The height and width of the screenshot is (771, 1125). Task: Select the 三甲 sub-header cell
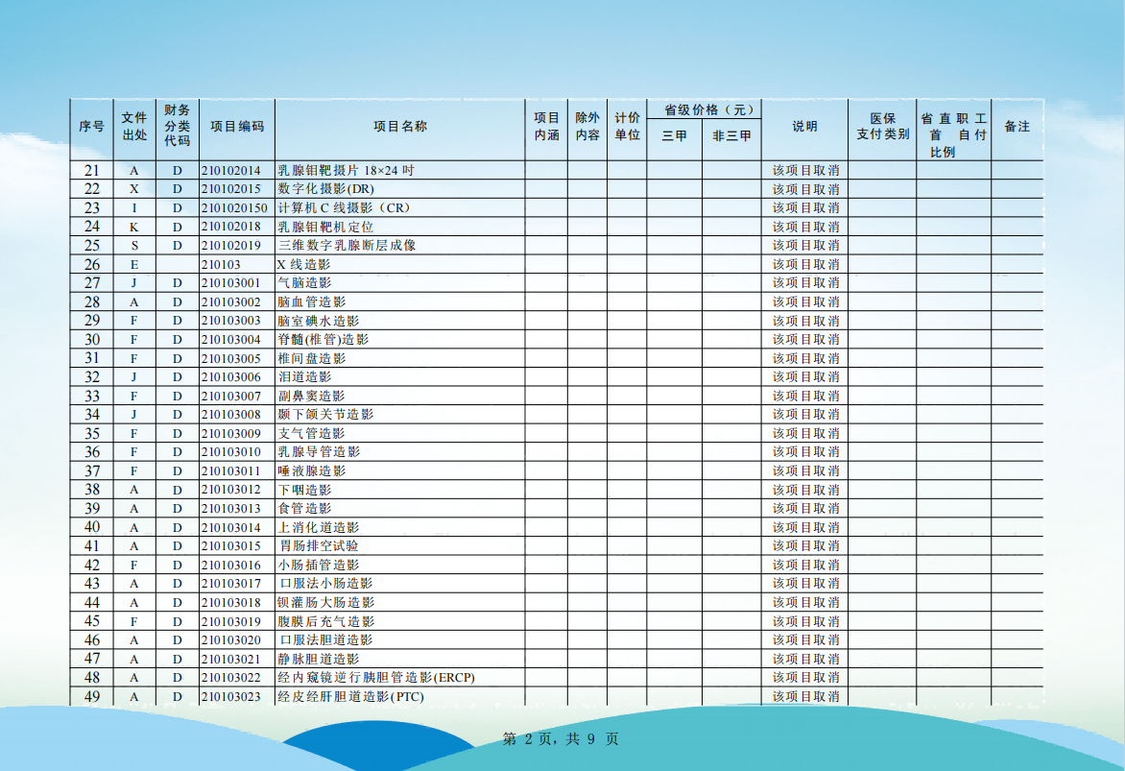pyautogui.click(x=674, y=136)
